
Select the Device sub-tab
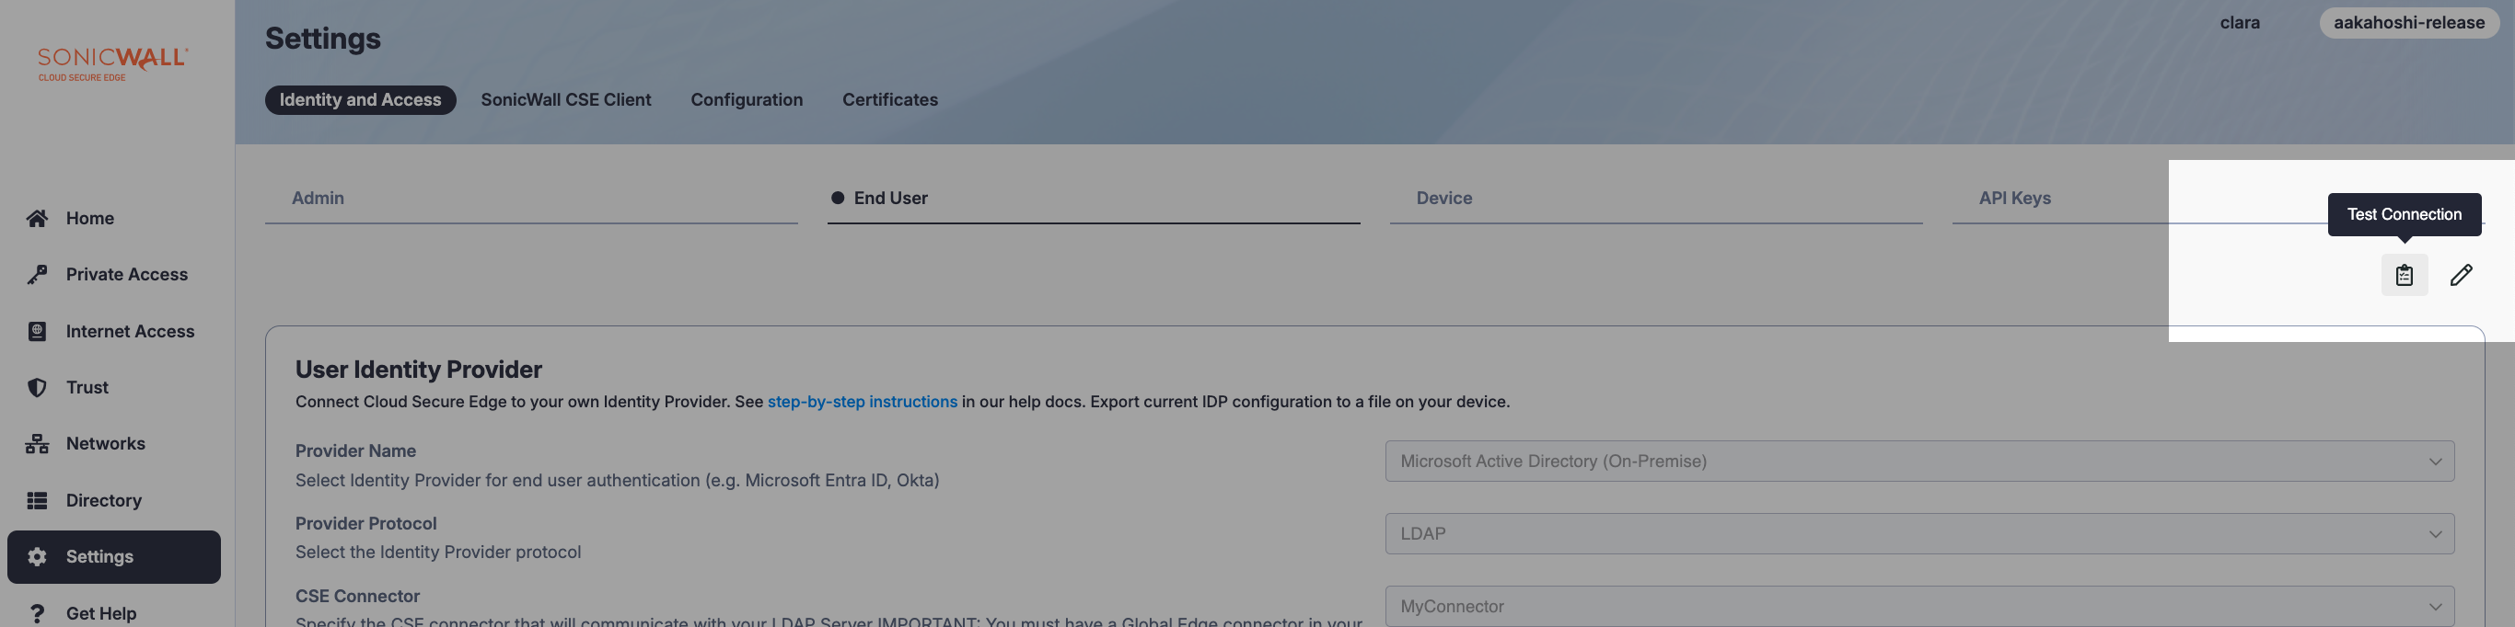click(1444, 198)
